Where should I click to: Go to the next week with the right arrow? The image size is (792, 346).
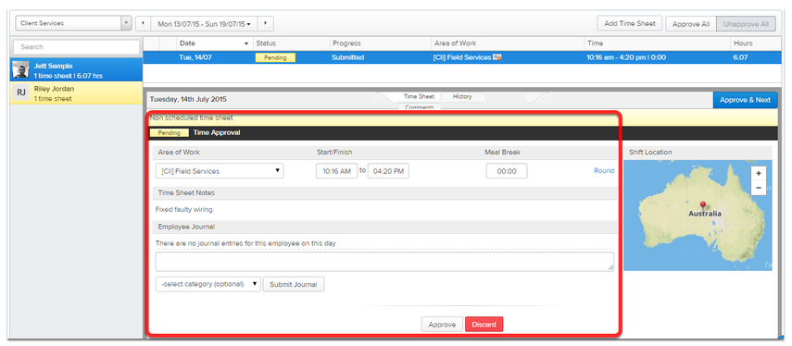click(x=266, y=23)
